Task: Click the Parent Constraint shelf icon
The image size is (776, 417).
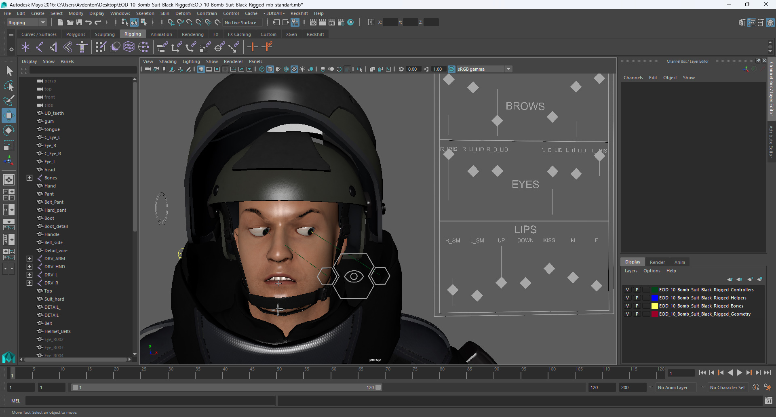Action: pyautogui.click(x=162, y=47)
